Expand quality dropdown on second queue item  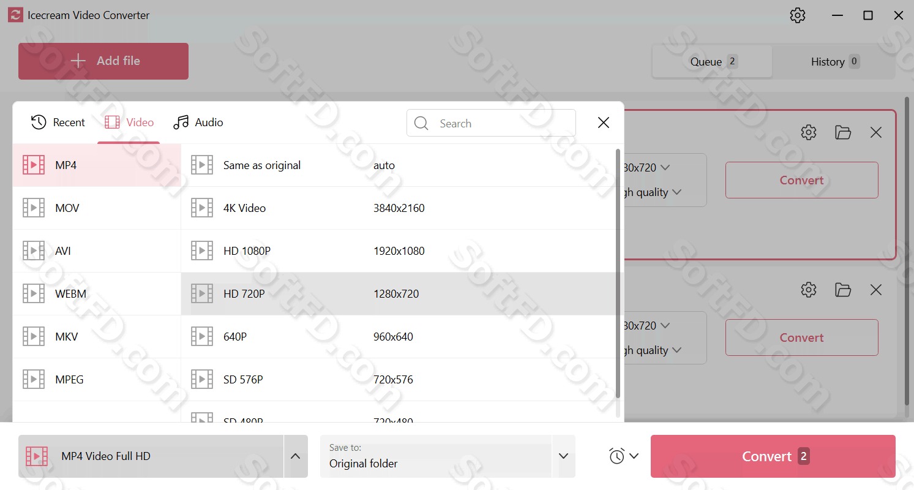pyautogui.click(x=676, y=350)
